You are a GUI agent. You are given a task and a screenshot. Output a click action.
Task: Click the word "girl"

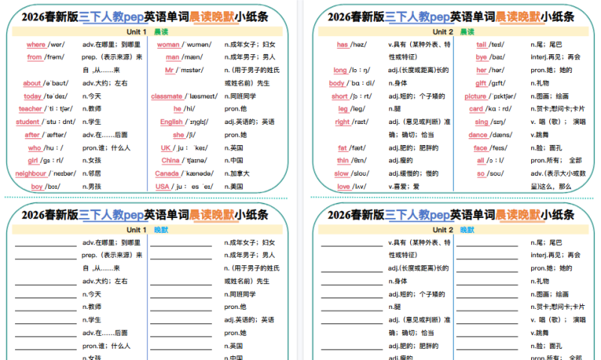(33, 161)
